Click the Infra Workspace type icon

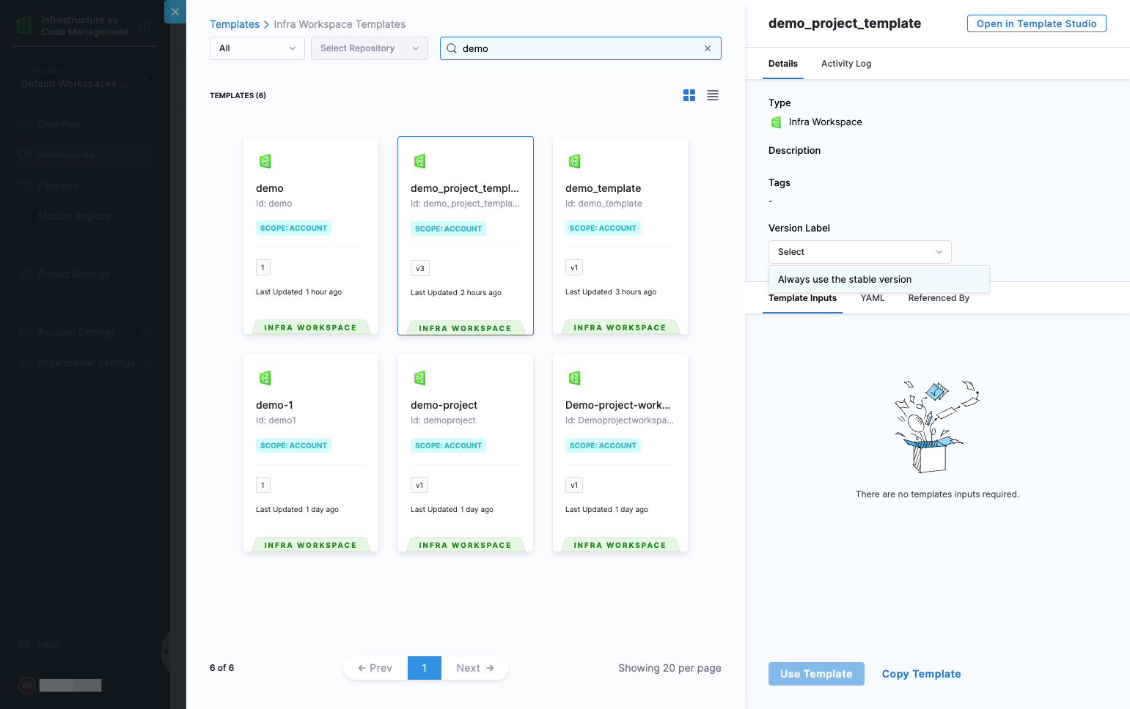tap(777, 122)
